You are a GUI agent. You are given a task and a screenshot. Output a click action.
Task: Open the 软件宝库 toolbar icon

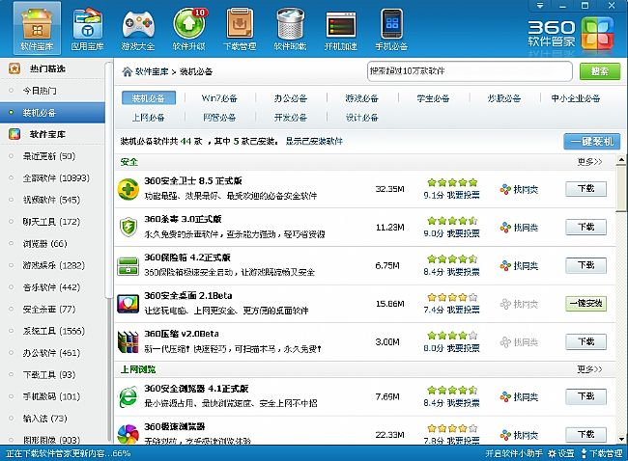(x=37, y=28)
